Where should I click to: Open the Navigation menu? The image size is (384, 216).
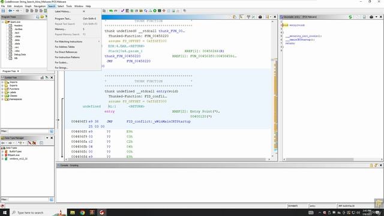[40, 6]
